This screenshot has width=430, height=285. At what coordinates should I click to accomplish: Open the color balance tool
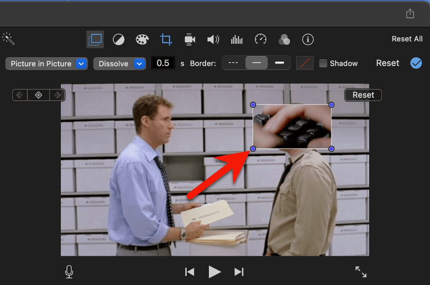pos(118,40)
